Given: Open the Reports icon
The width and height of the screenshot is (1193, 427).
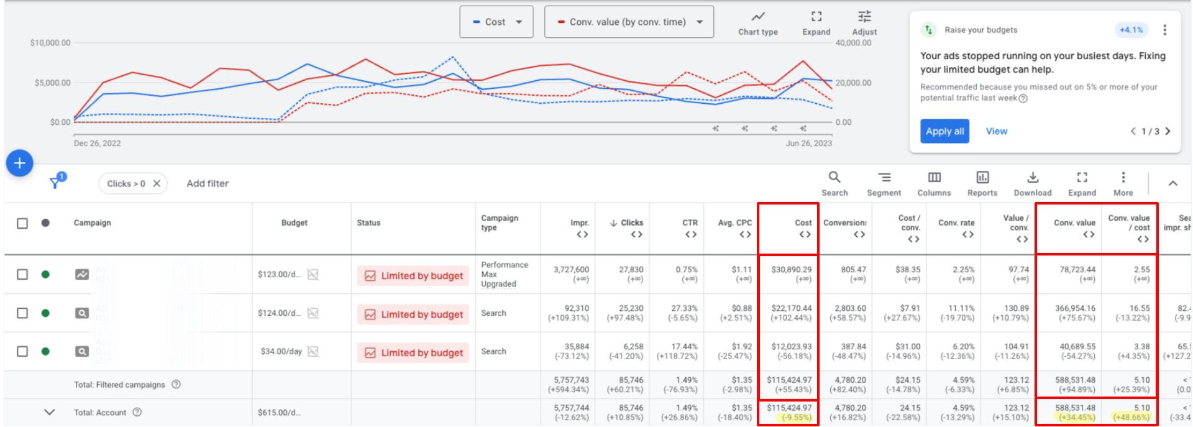Looking at the screenshot, I should 982,183.
